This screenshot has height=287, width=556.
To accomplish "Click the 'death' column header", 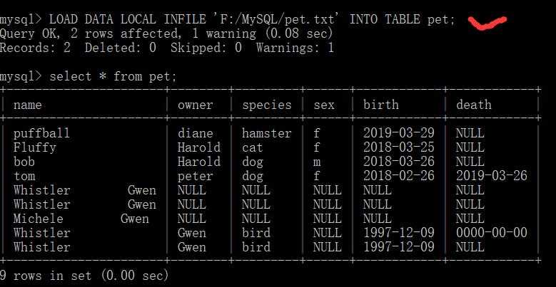I will pos(474,105).
